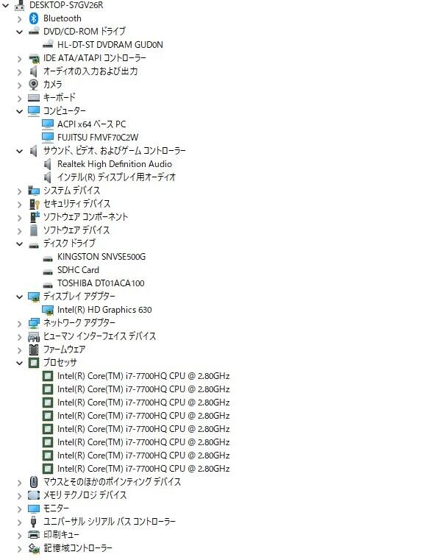Click the mouse and pointing devices icon
The width and height of the screenshot is (422, 560).
(34, 482)
